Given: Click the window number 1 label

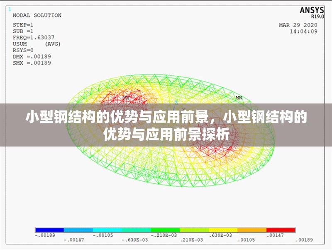Looking at the screenshot, I should coord(10,9).
